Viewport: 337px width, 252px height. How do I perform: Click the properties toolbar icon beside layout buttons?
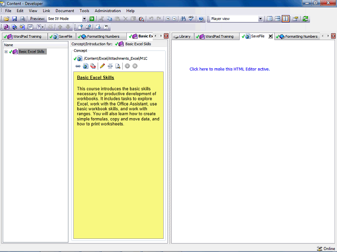(x=295, y=19)
